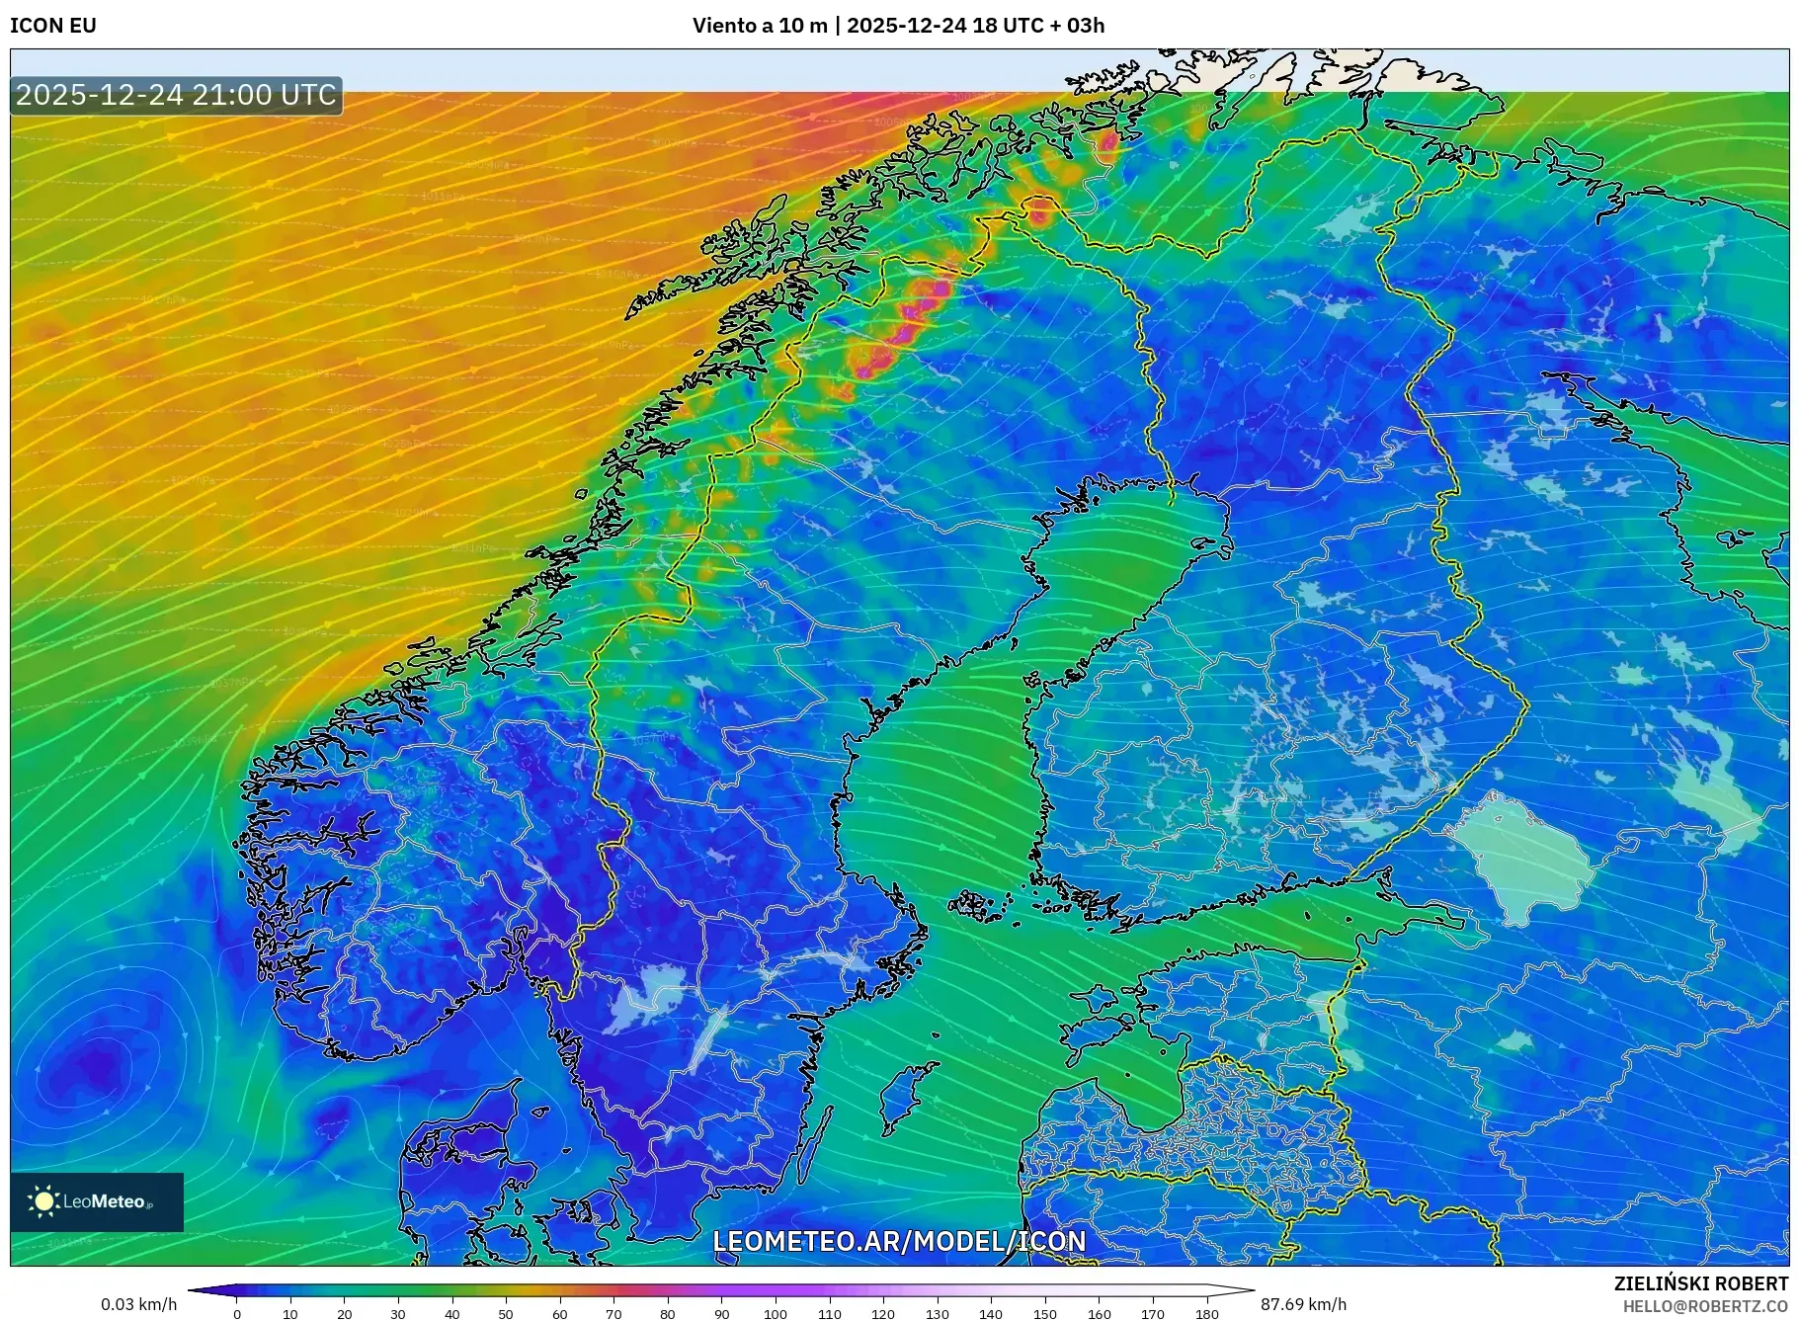Pick the 50 km/h color on scale
Screen dimensions: 1799x1321
(x=506, y=1290)
